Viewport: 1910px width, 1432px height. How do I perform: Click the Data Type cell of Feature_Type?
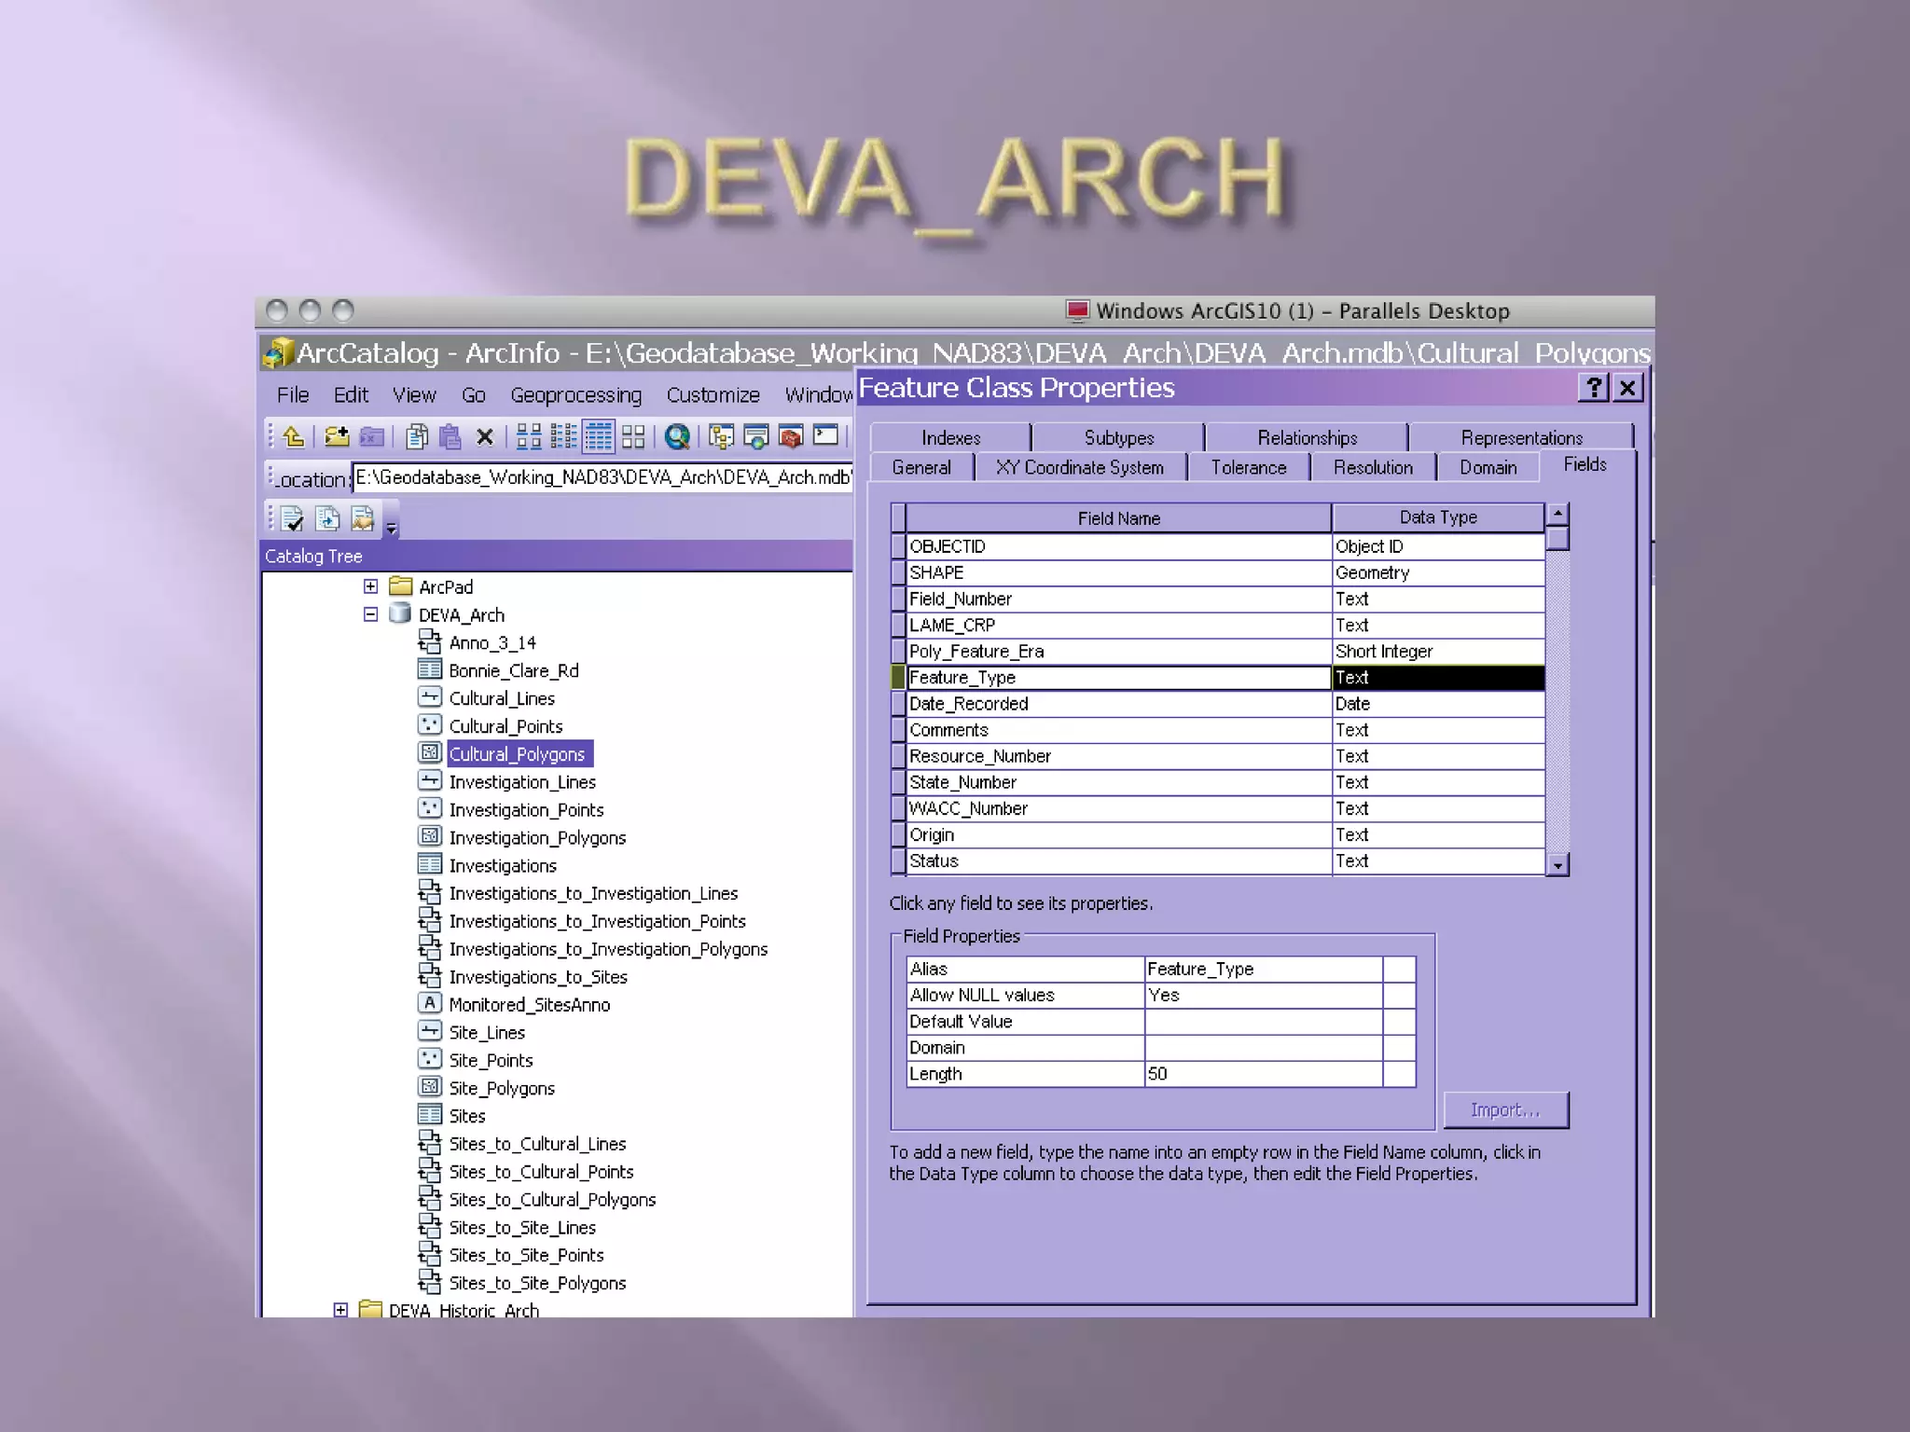1438,678
